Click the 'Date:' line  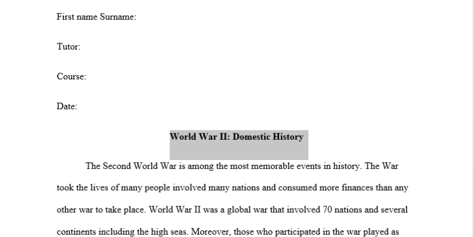[x=67, y=107]
